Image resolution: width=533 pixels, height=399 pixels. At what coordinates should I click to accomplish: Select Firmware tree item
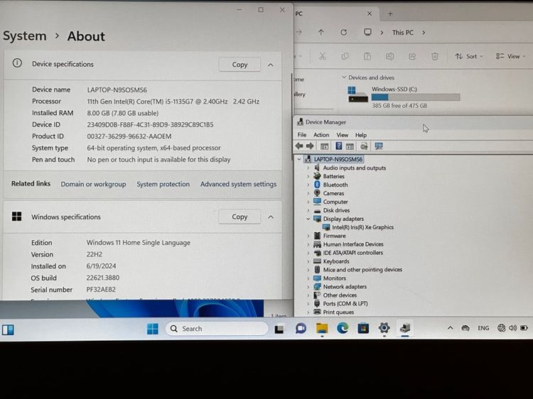pos(334,236)
